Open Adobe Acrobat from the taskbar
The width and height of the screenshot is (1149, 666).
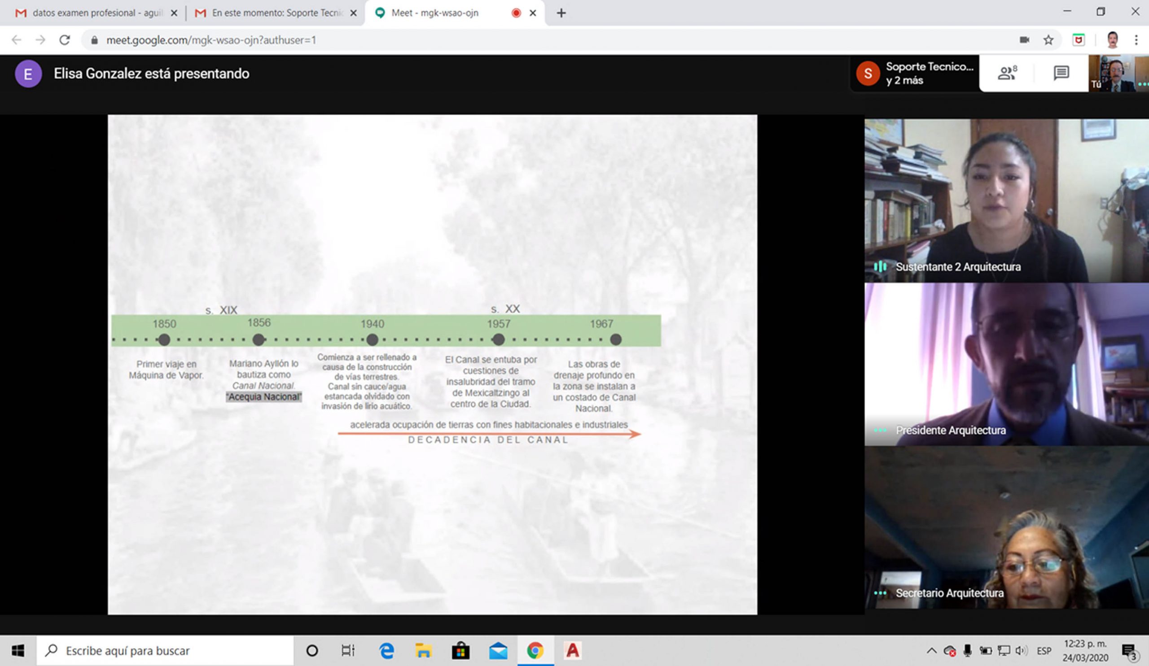point(573,650)
